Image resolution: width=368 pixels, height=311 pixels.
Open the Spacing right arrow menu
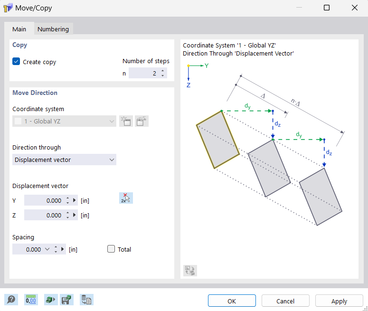click(x=62, y=249)
